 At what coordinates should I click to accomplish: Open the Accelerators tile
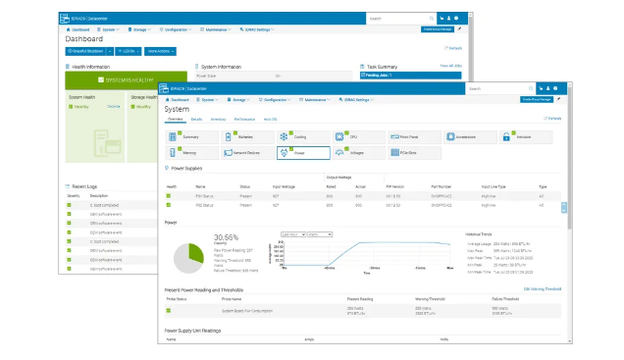pos(470,137)
